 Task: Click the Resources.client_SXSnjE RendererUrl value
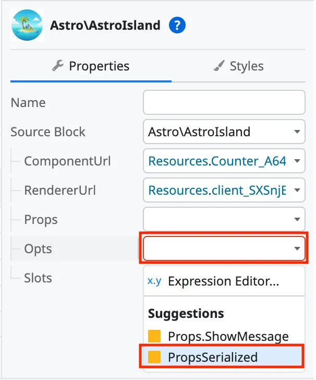point(217,190)
